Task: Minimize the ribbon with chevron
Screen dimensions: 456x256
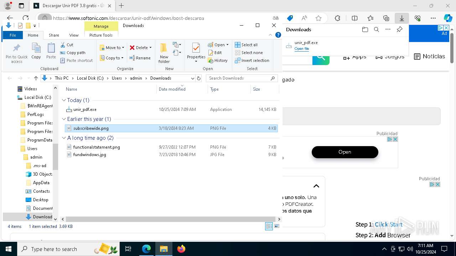Action: click(x=270, y=35)
